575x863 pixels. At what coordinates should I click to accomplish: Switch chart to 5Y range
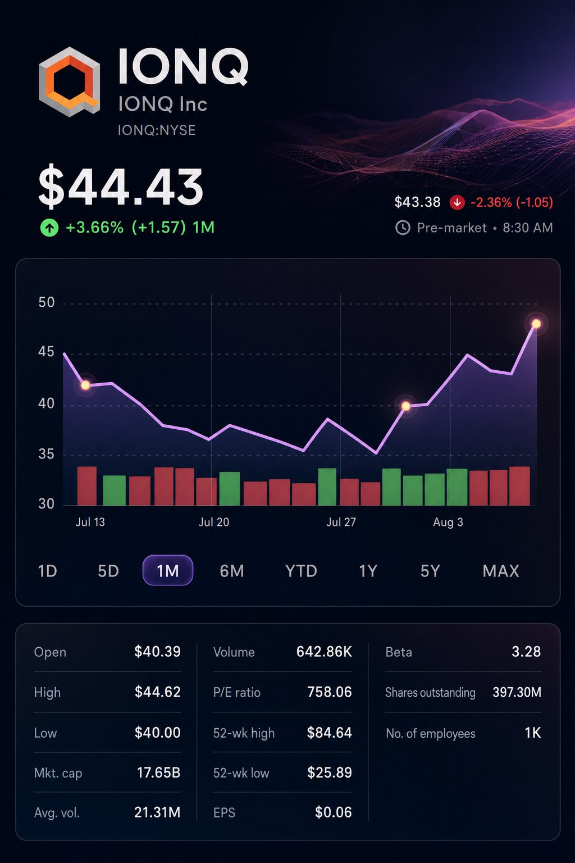(430, 571)
